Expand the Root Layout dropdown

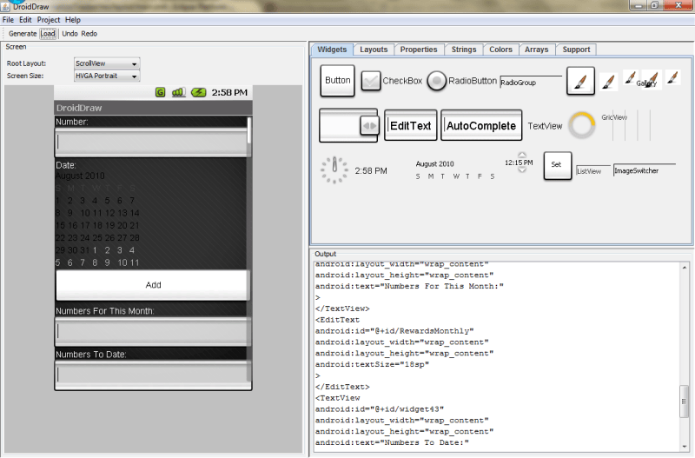pyautogui.click(x=107, y=63)
